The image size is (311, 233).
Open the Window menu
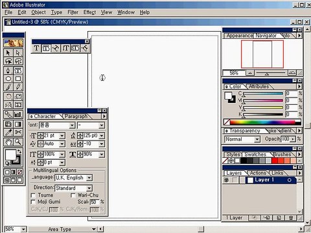(x=126, y=12)
